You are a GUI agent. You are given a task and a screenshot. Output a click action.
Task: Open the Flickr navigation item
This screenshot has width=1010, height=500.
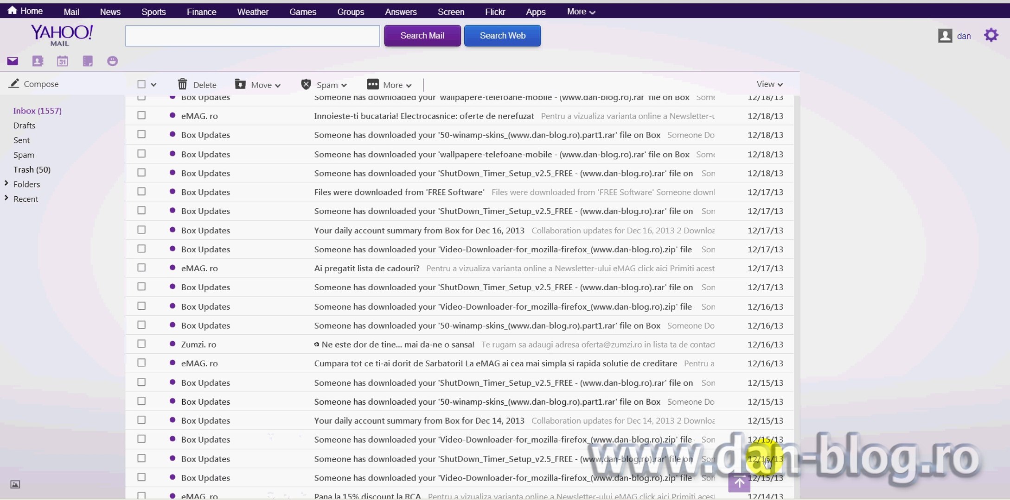point(495,12)
